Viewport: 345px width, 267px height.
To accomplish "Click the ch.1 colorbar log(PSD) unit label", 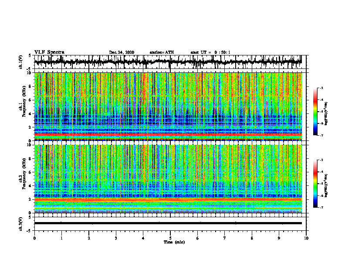I will tap(326, 114).
